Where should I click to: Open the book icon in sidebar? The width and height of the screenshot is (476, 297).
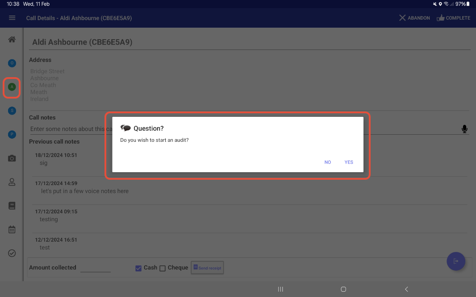coord(12,206)
